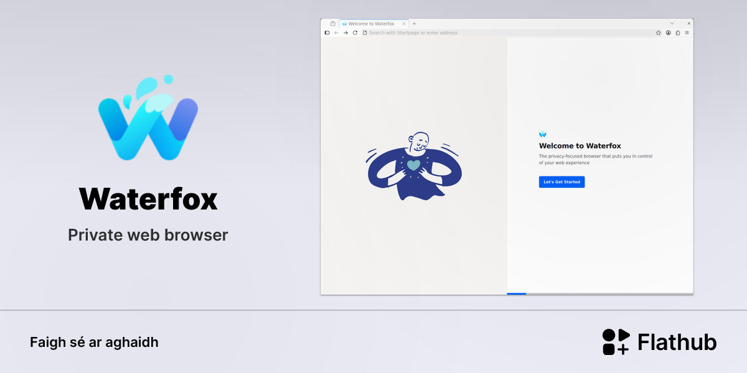Click the large "Waterfox" banner title
747x373 pixels.
point(148,199)
